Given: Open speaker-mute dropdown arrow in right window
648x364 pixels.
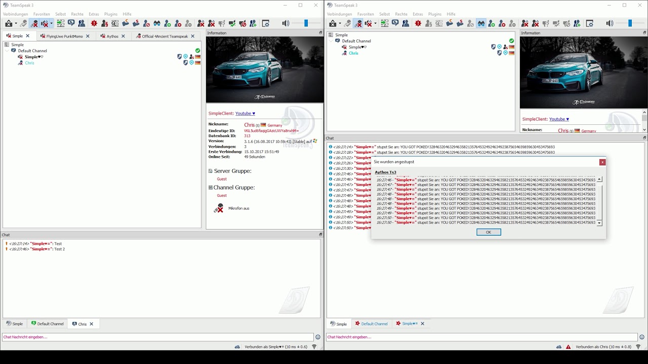Looking at the screenshot, I should click(375, 23).
